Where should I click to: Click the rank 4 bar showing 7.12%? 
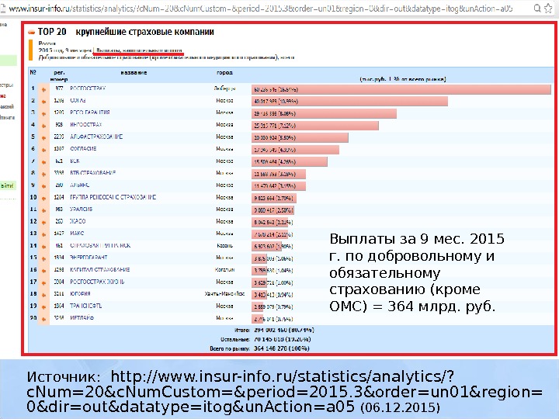tap(315, 126)
